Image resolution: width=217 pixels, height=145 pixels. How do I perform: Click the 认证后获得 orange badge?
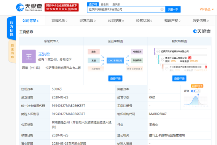tap(197, 86)
